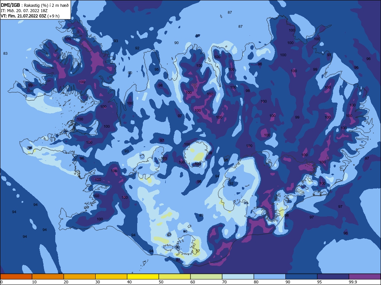Click the 'IT: Mið. 20. 07. 2022 18Z' line
Image resolution: width=381 pixels, height=285 pixels.
tap(24, 11)
